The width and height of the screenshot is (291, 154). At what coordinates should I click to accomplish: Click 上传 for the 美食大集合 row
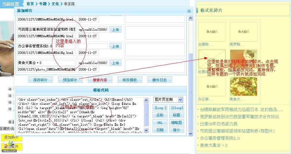coord(116,63)
